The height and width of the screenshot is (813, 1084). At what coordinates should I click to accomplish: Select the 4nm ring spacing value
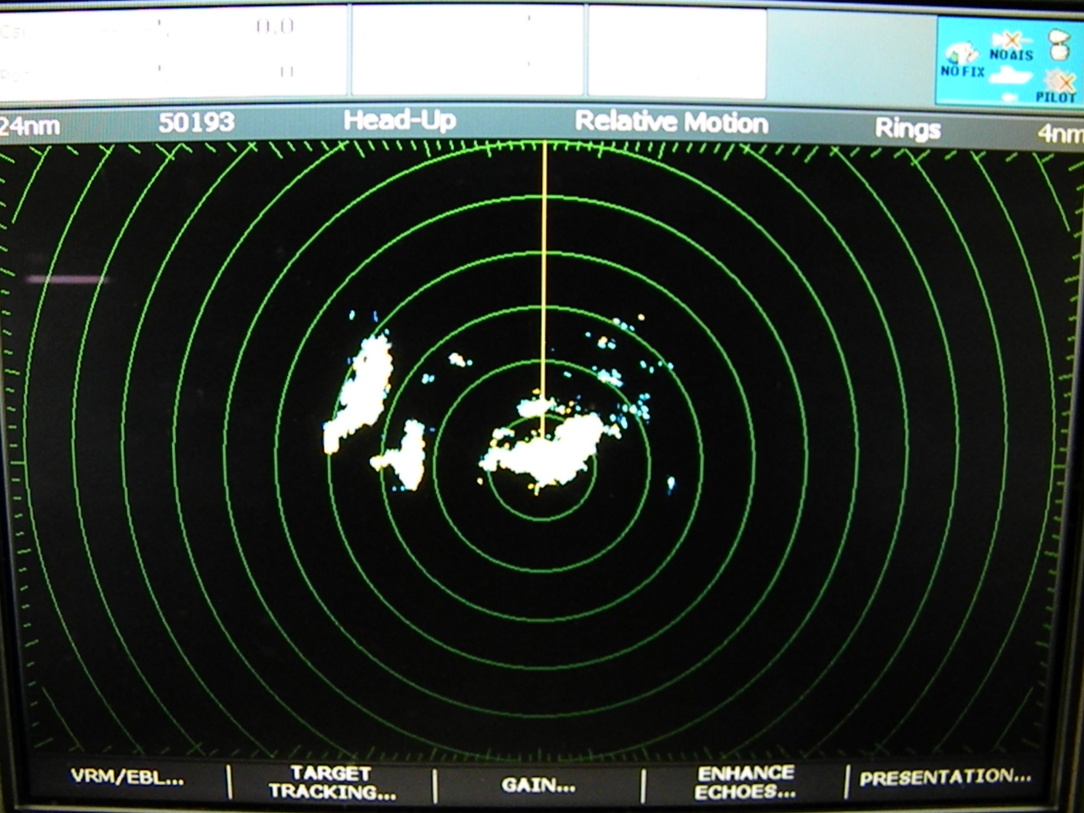click(x=1060, y=134)
